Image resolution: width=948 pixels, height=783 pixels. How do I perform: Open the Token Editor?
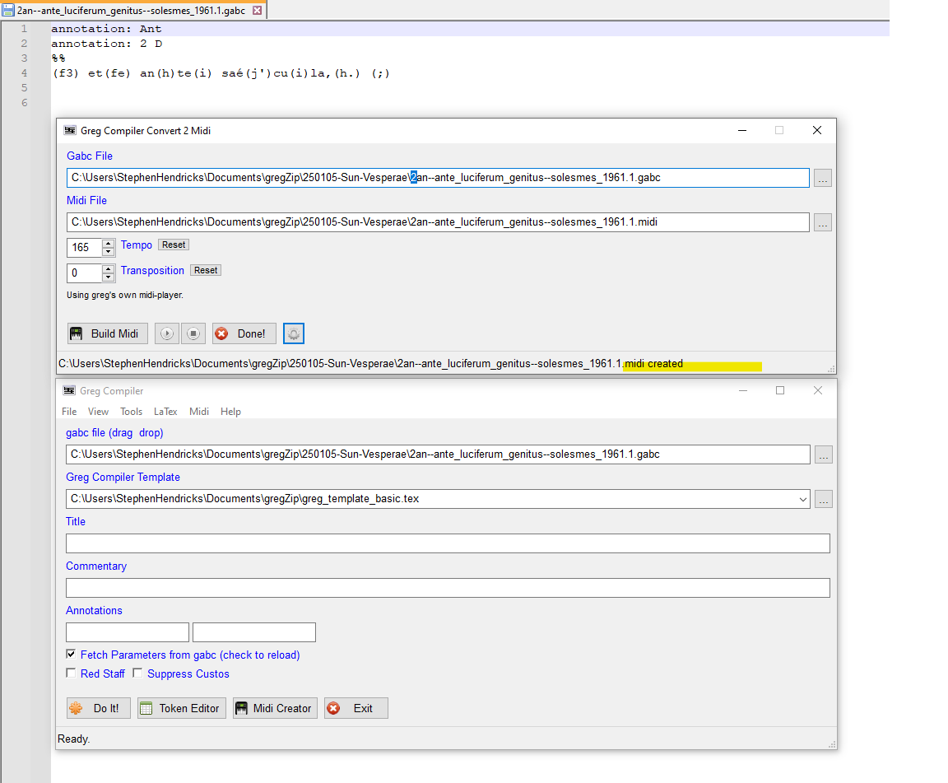(x=182, y=708)
